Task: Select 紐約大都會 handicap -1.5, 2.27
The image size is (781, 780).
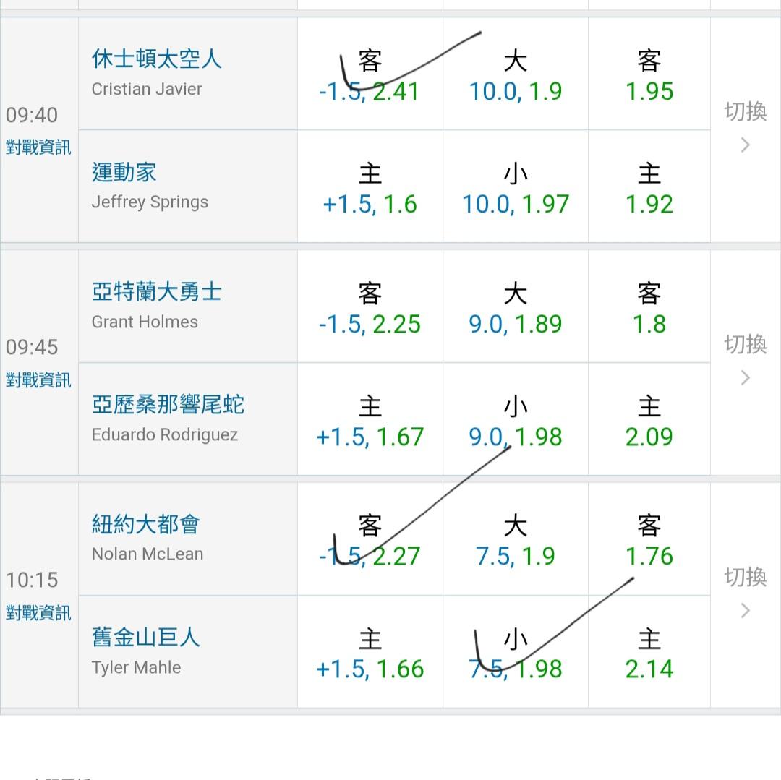Action: point(370,540)
